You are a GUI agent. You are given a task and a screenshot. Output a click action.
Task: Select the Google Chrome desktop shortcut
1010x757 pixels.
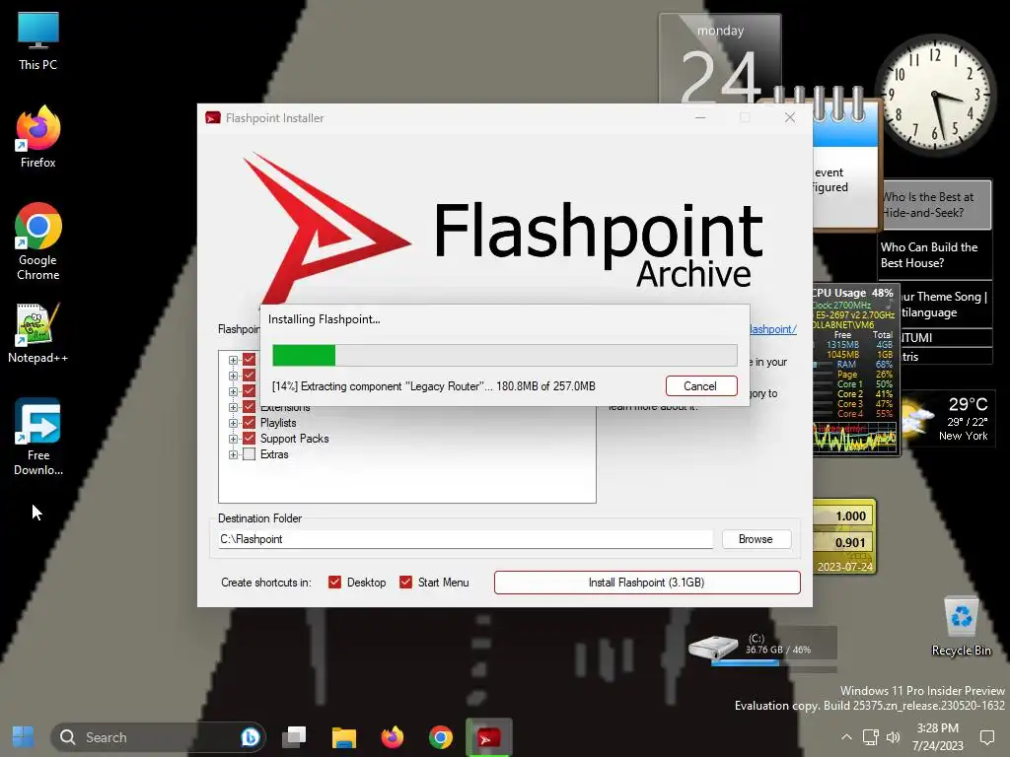coord(38,241)
